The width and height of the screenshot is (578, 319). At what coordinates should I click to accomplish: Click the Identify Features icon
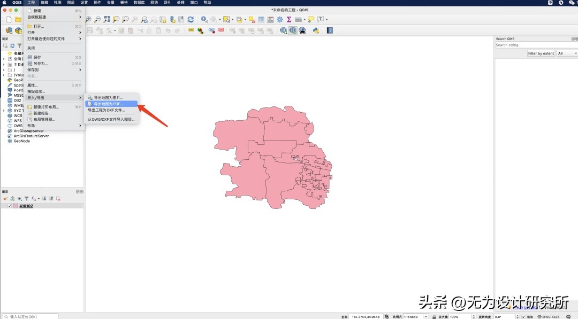pos(203,20)
